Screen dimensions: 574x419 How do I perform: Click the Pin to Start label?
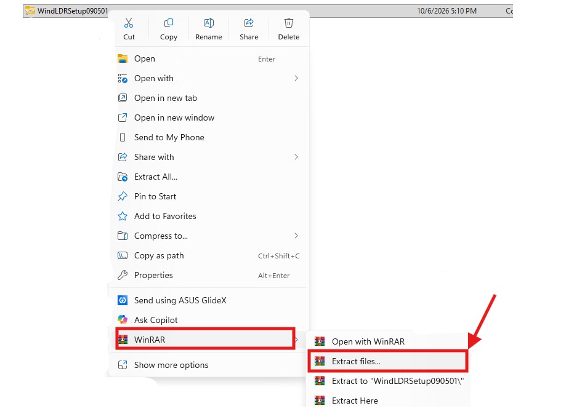coord(155,196)
